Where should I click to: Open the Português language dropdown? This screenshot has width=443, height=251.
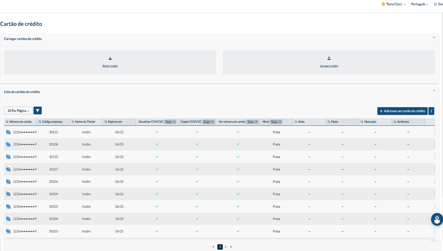pyautogui.click(x=420, y=4)
